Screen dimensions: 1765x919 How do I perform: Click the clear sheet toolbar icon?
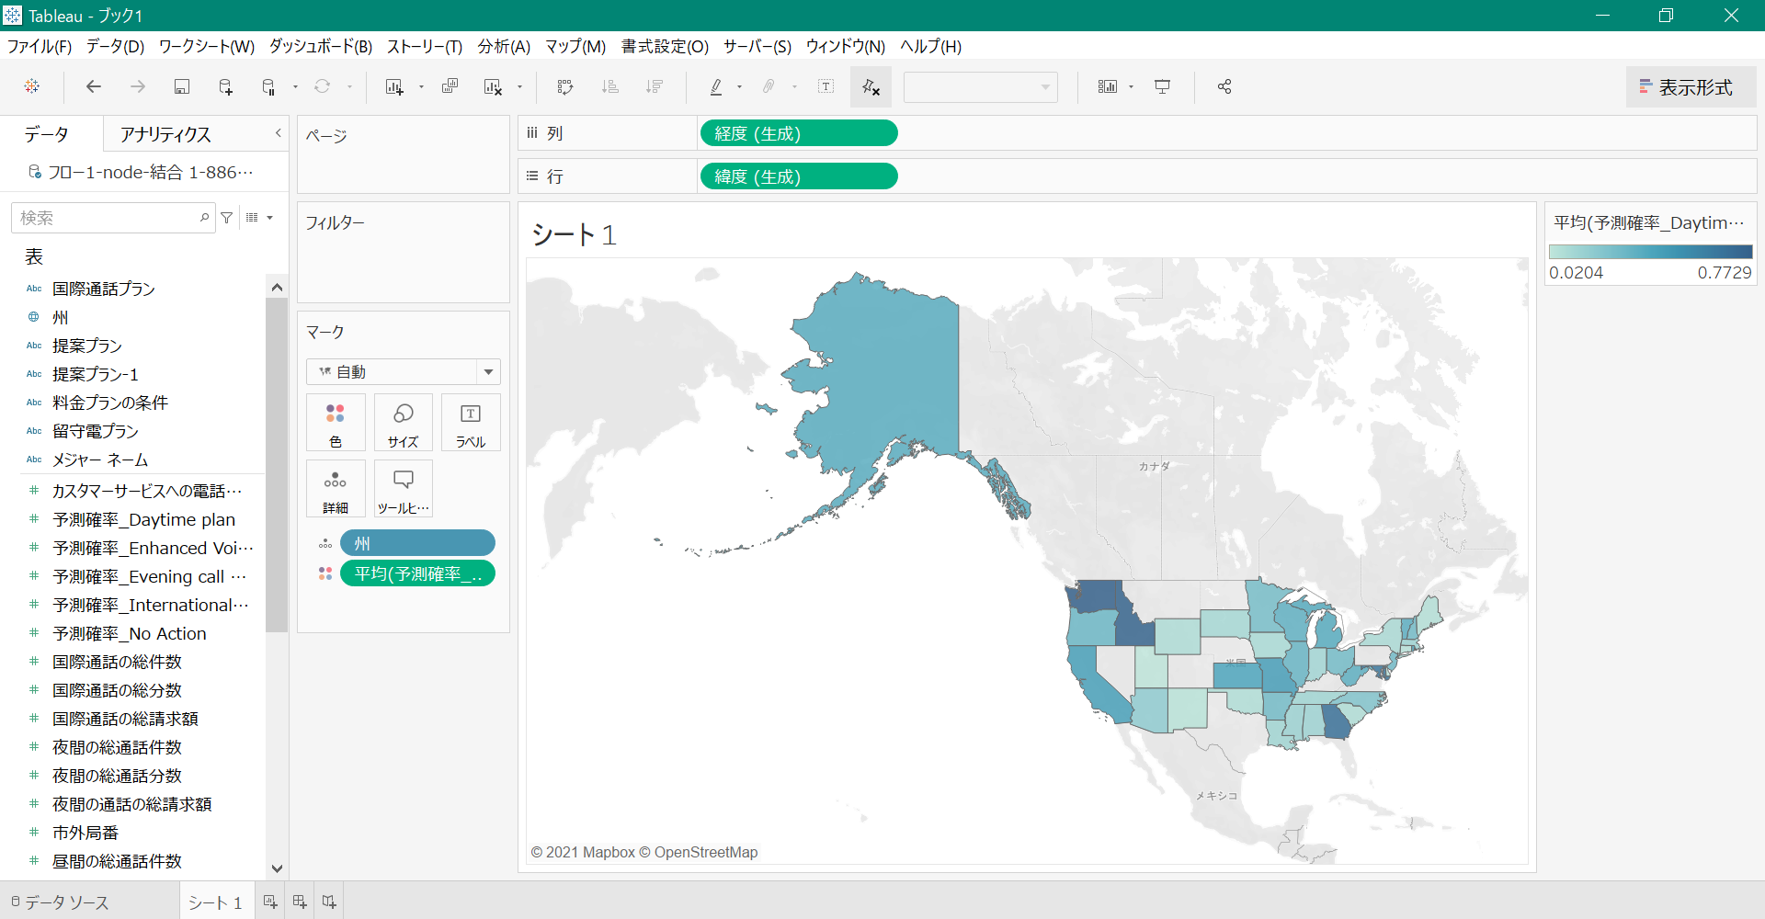(x=493, y=86)
